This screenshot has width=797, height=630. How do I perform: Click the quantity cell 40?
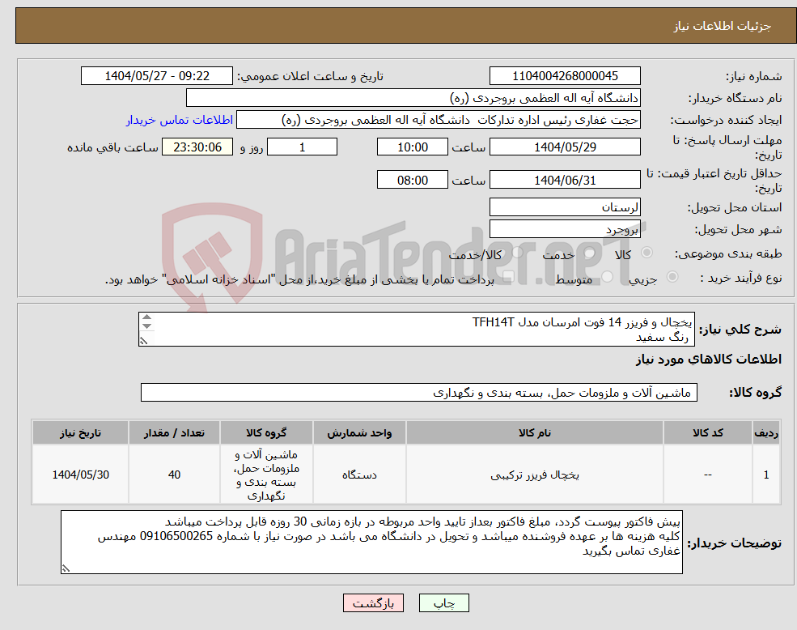point(174,475)
